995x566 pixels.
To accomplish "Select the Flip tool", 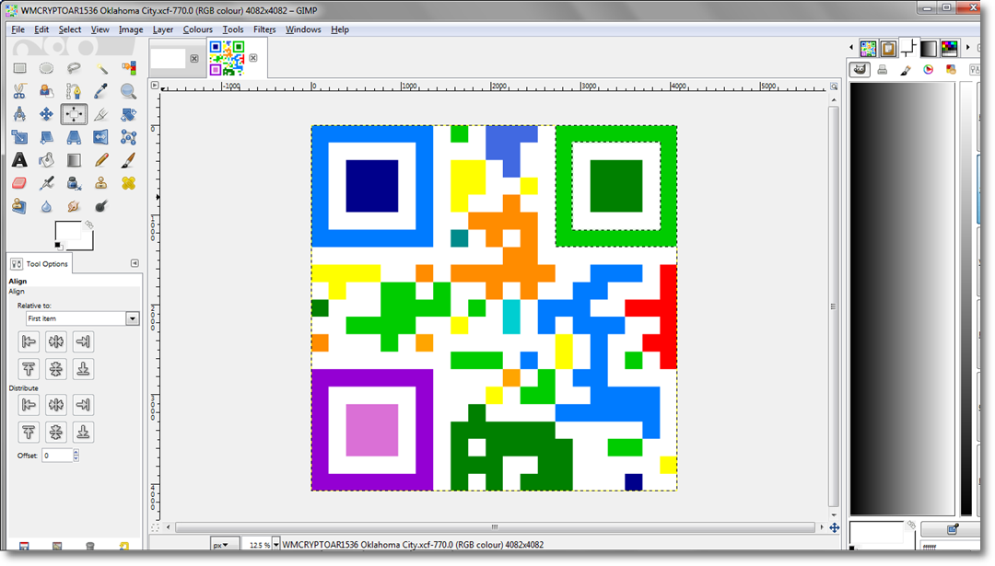I will 101,137.
